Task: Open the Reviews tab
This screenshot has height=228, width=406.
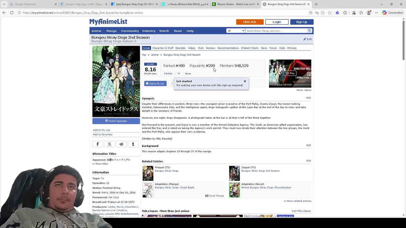Action: tap(211, 48)
